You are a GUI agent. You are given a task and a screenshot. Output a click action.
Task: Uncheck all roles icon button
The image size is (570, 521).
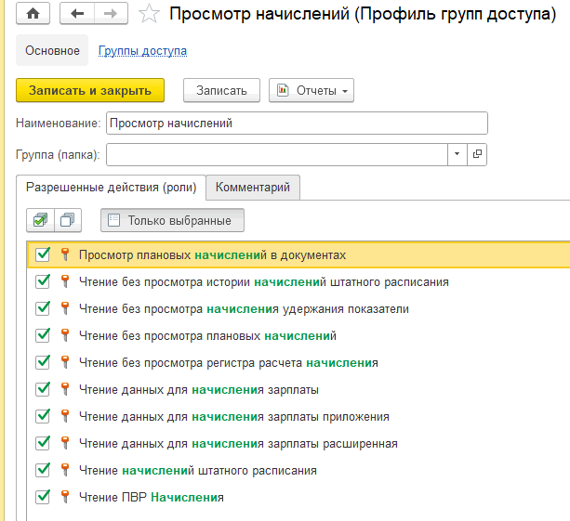pyautogui.click(x=68, y=220)
